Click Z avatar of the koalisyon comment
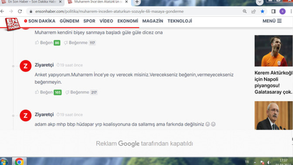293x165 pixels. click(x=26, y=115)
